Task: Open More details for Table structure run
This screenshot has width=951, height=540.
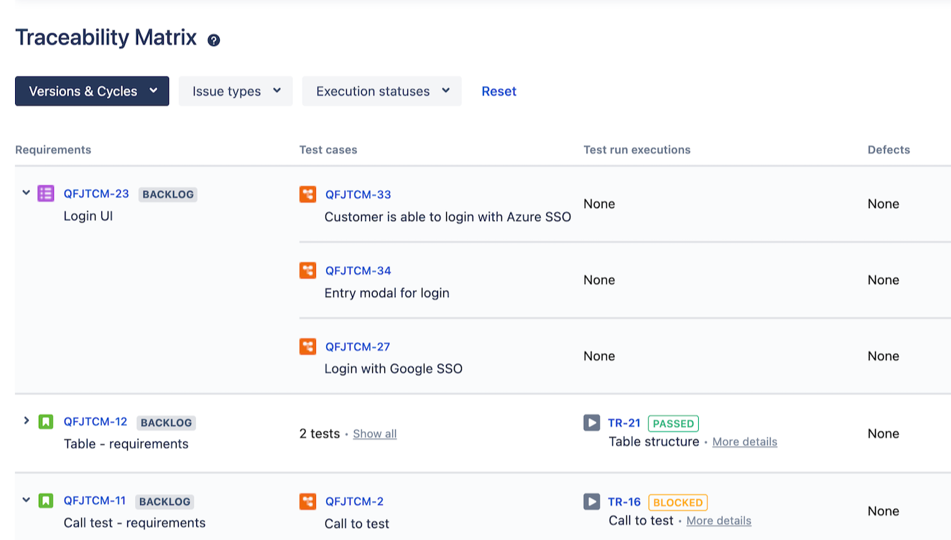Action: pos(744,442)
